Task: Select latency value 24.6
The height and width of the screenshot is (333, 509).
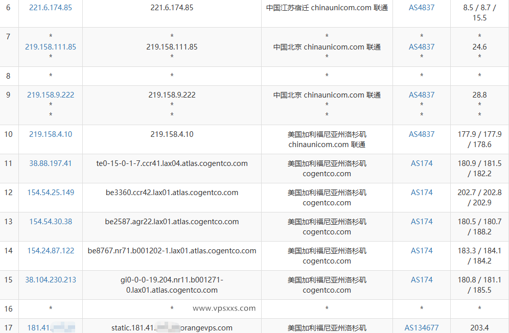Action: [479, 47]
